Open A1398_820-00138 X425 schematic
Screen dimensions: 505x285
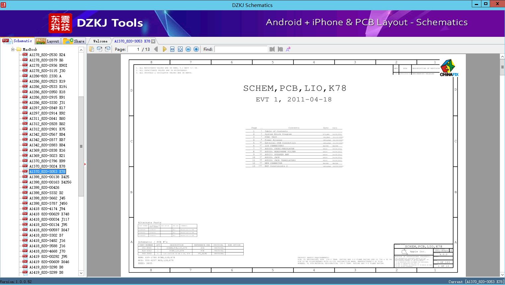click(x=49, y=177)
